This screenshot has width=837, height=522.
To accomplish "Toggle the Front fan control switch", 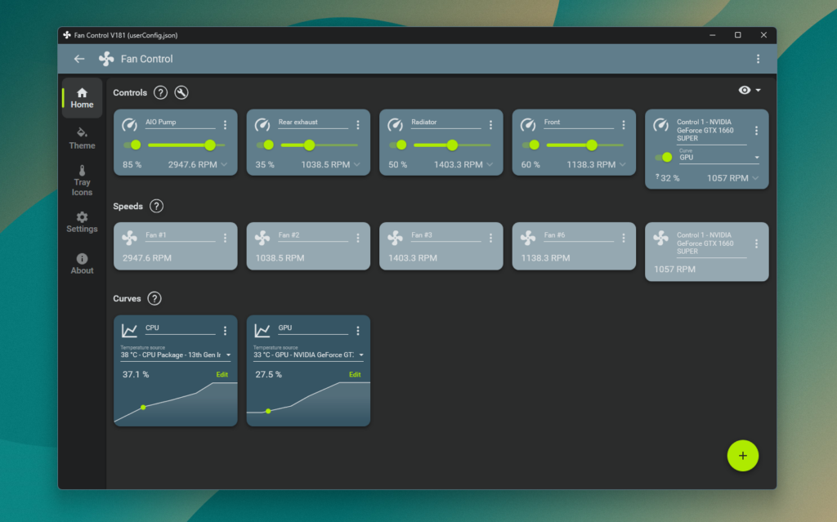I will 530,145.
